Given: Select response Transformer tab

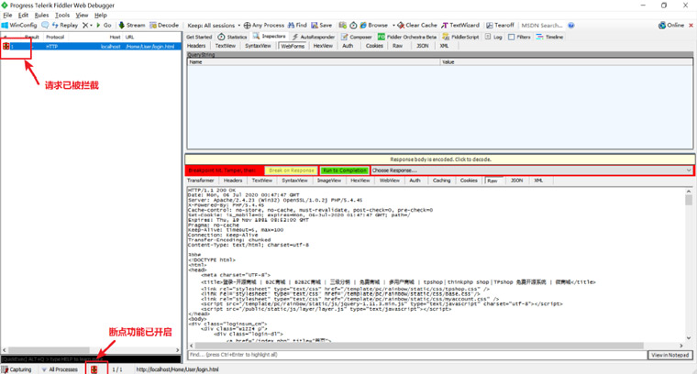Looking at the screenshot, I should pos(201,181).
